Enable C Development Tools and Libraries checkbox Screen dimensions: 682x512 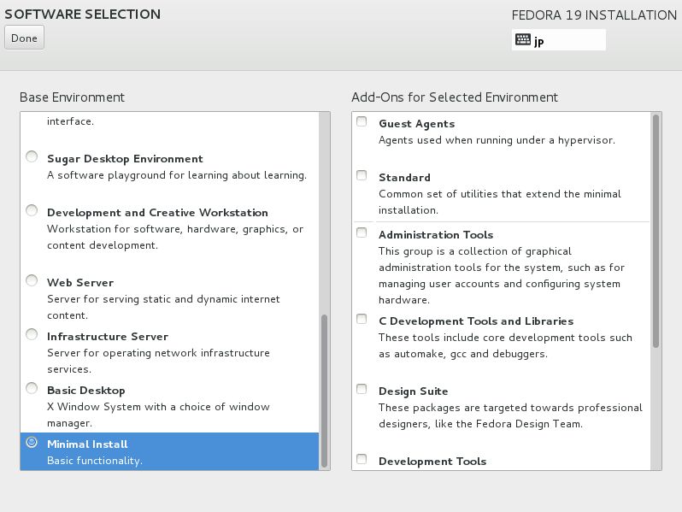[x=362, y=319]
